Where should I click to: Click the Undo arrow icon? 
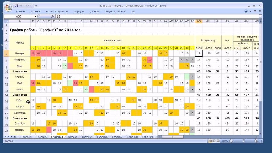[x=21, y=6]
